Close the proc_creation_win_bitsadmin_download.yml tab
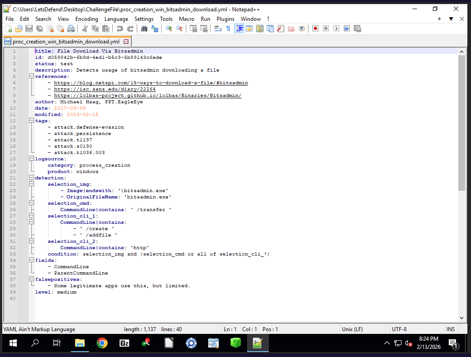The width and height of the screenshot is (471, 357). click(x=126, y=42)
